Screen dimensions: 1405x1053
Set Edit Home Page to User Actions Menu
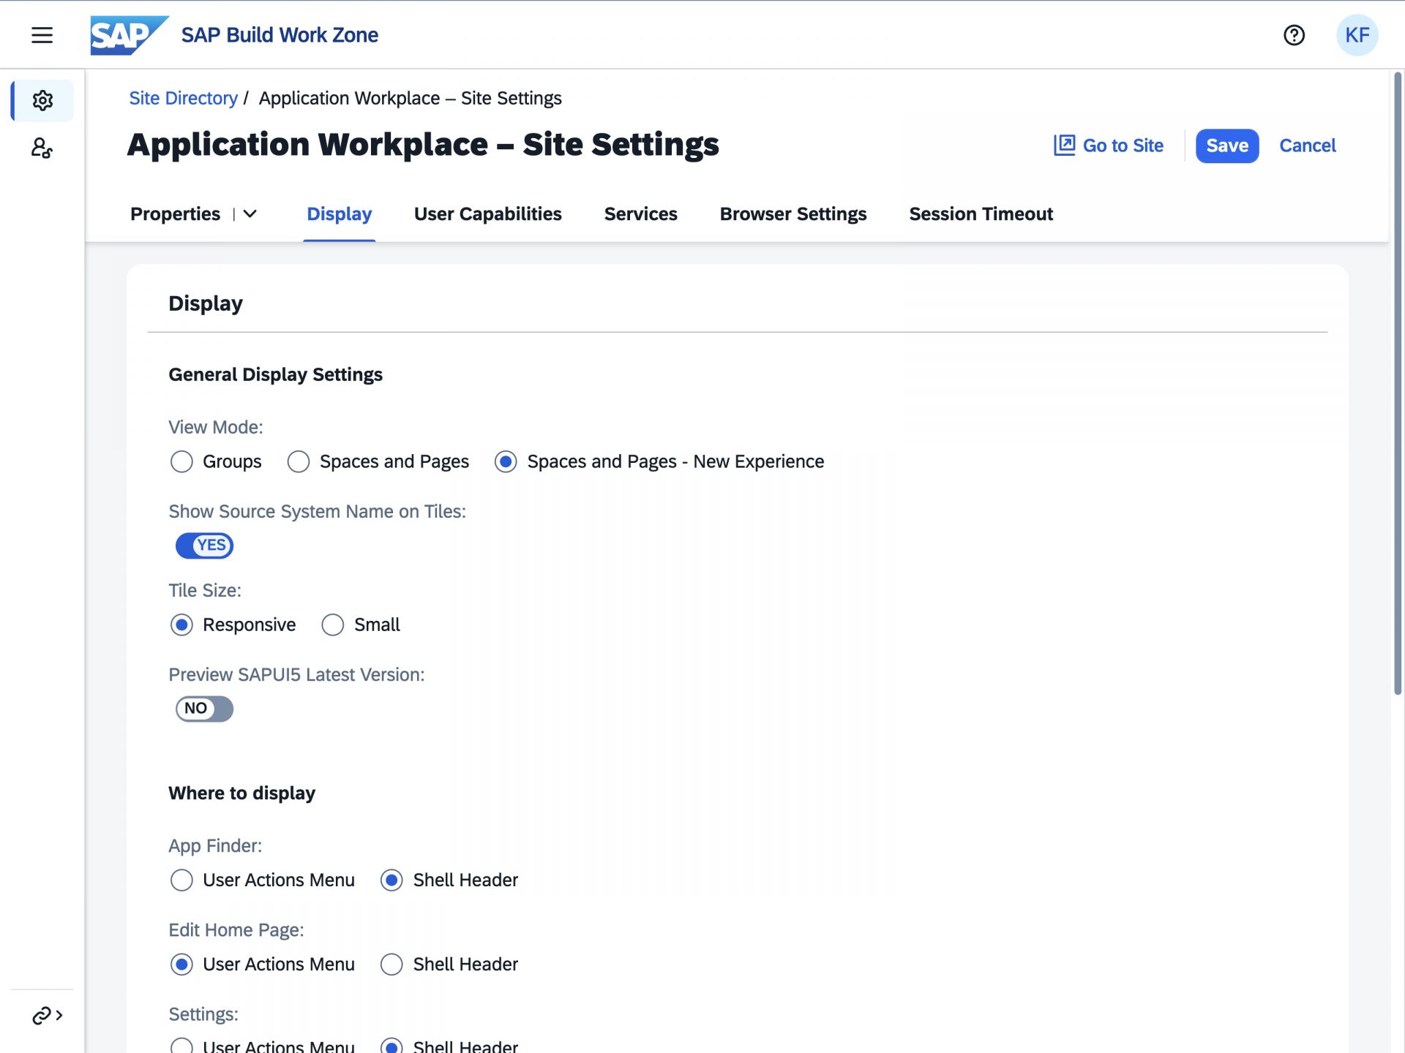181,965
